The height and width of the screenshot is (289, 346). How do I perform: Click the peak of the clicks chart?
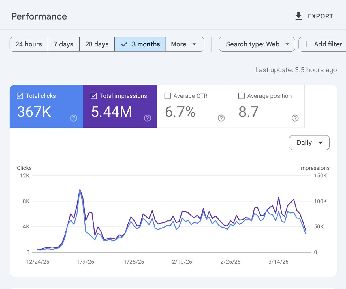pos(80,190)
